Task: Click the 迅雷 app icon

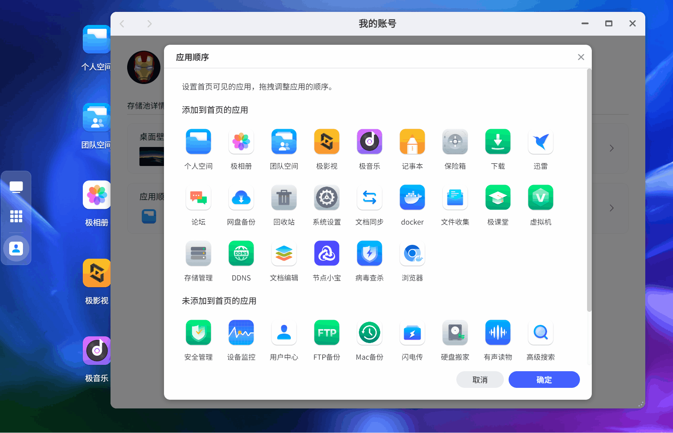Action: [541, 141]
